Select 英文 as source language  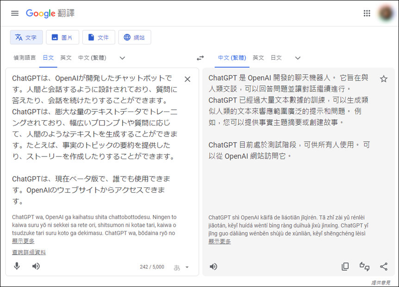pyautogui.click(x=66, y=58)
